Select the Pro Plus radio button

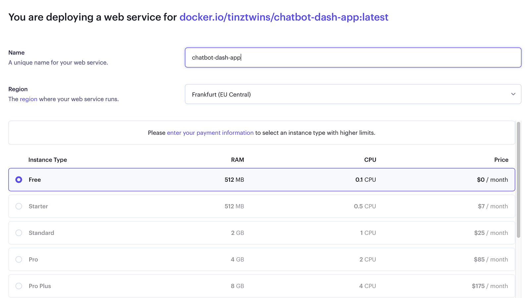click(x=19, y=286)
